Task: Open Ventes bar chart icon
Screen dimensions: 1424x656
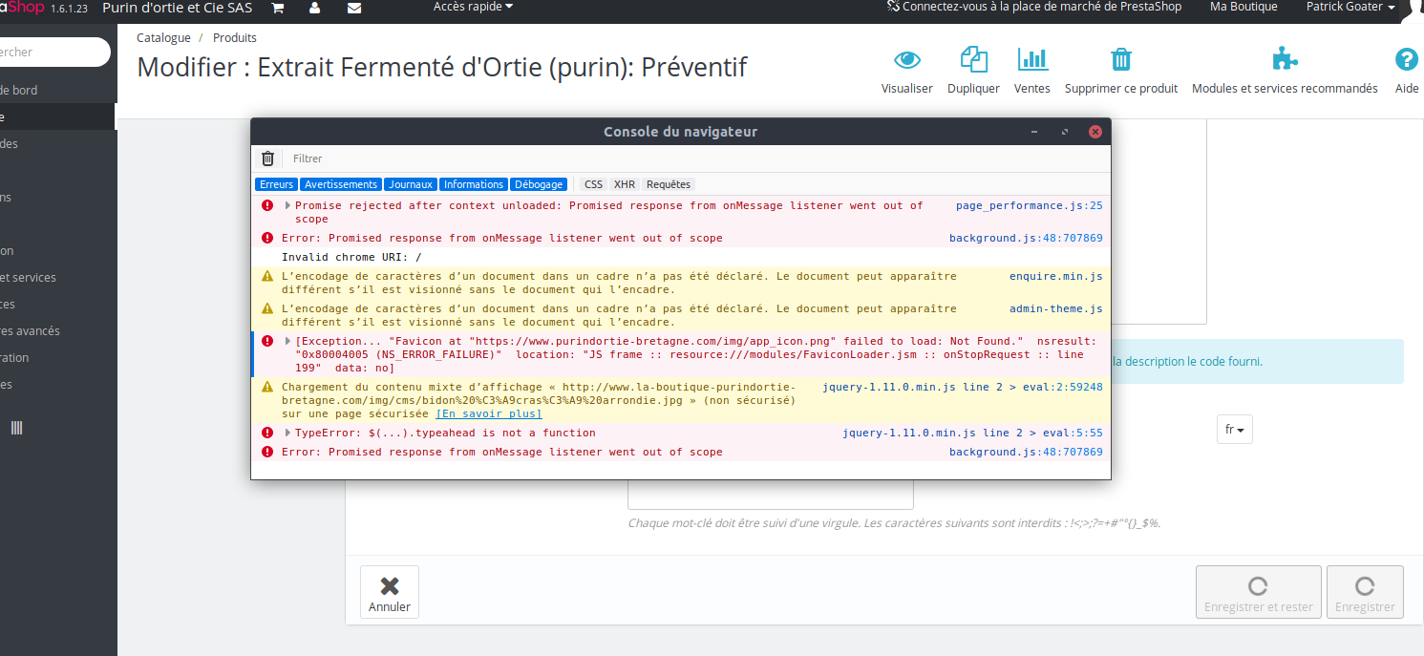Action: [1032, 59]
